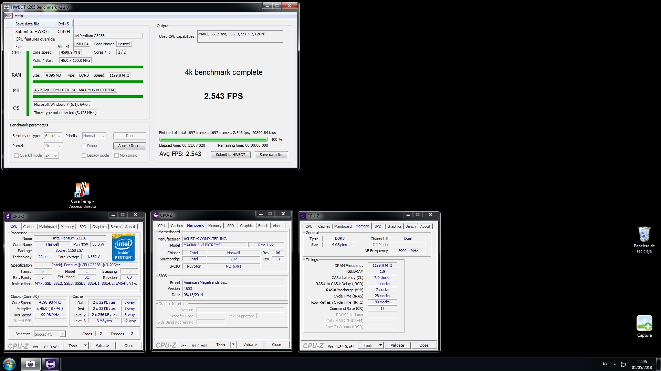Click the Show desktop strip on taskbar

(659, 364)
